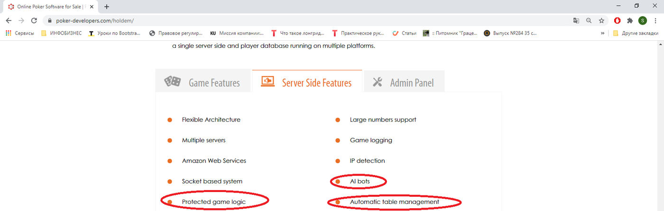
Task: Open the Миссия компании bookmark
Action: [x=237, y=33]
